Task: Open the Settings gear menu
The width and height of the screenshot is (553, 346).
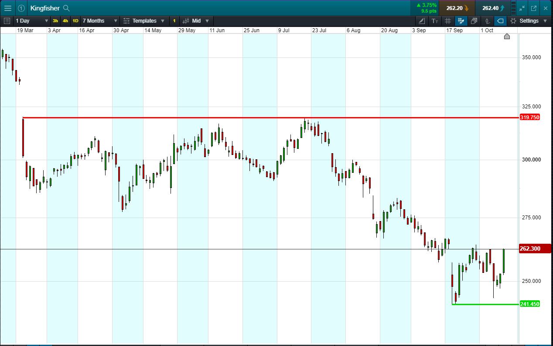Action: [528, 20]
